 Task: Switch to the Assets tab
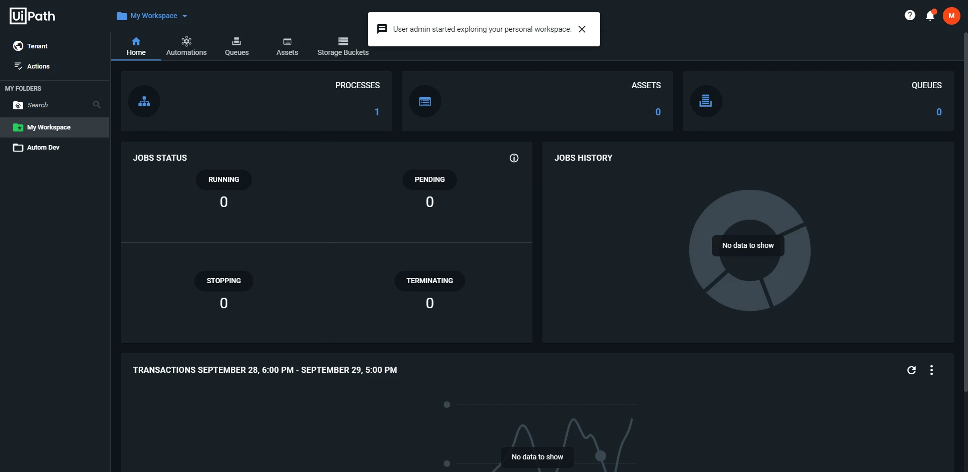[x=287, y=46]
